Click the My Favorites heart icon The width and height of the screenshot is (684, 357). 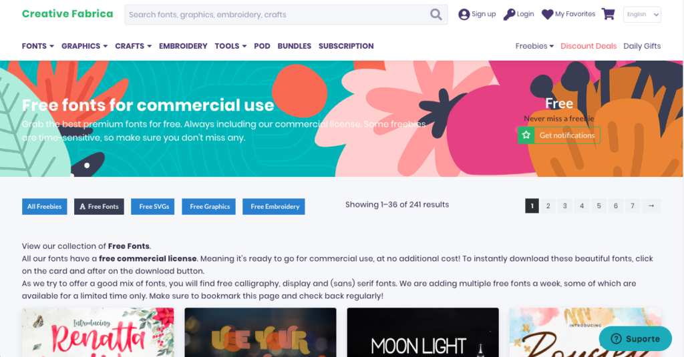(x=548, y=15)
